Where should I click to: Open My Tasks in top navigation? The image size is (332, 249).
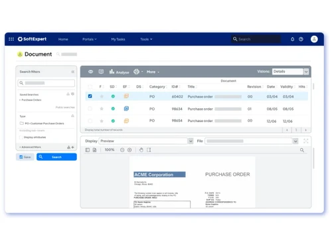pyautogui.click(x=118, y=39)
